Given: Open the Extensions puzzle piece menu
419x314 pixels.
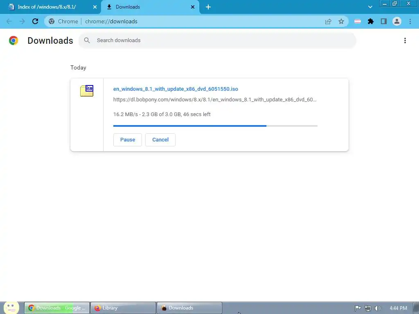Looking at the screenshot, I should click(x=371, y=21).
